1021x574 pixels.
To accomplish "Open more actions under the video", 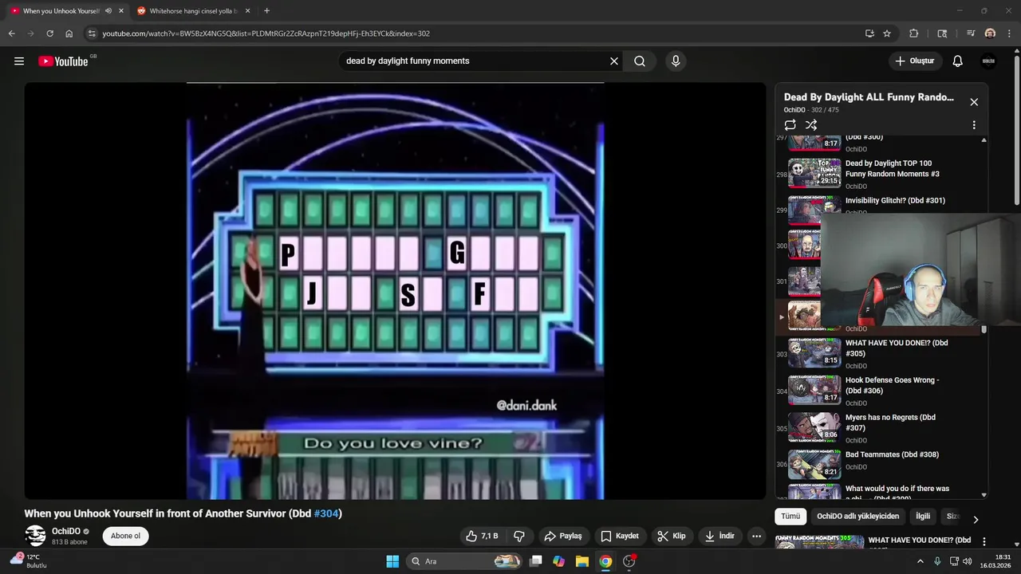I will coord(757,537).
